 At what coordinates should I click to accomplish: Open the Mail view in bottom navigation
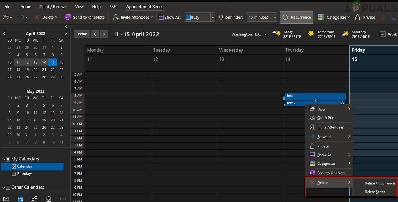(x=6, y=199)
